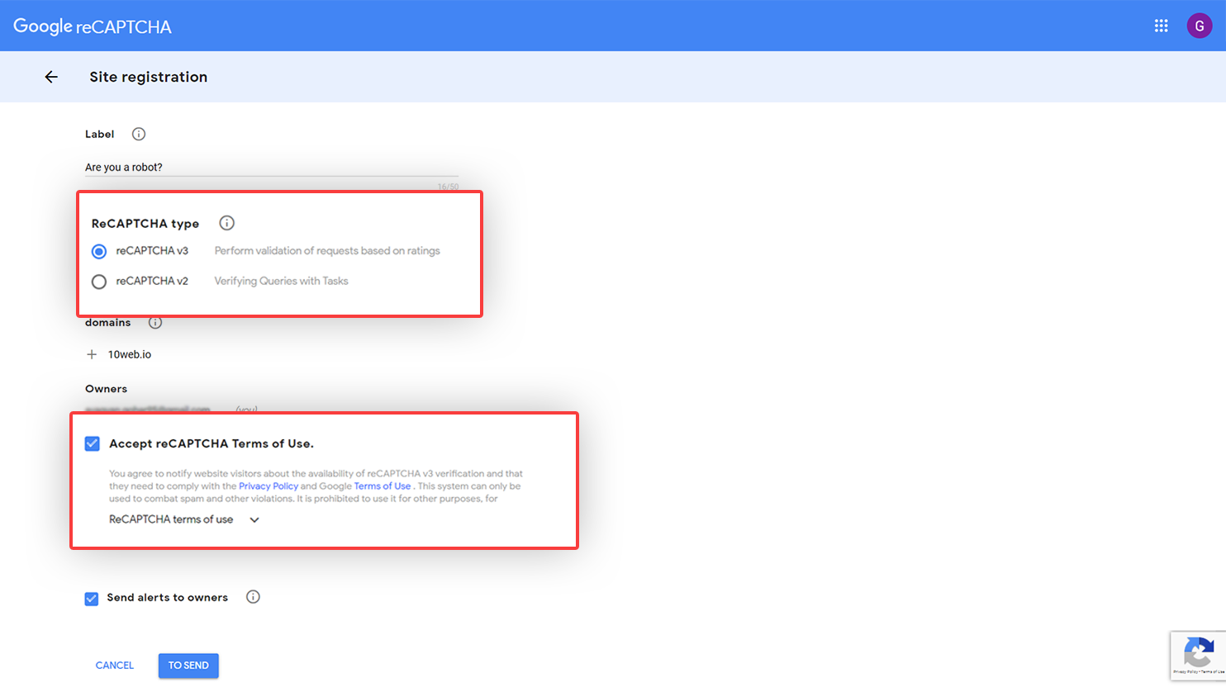Select the reCAPTCHA v2 radio button
The width and height of the screenshot is (1226, 687).
pos(99,282)
